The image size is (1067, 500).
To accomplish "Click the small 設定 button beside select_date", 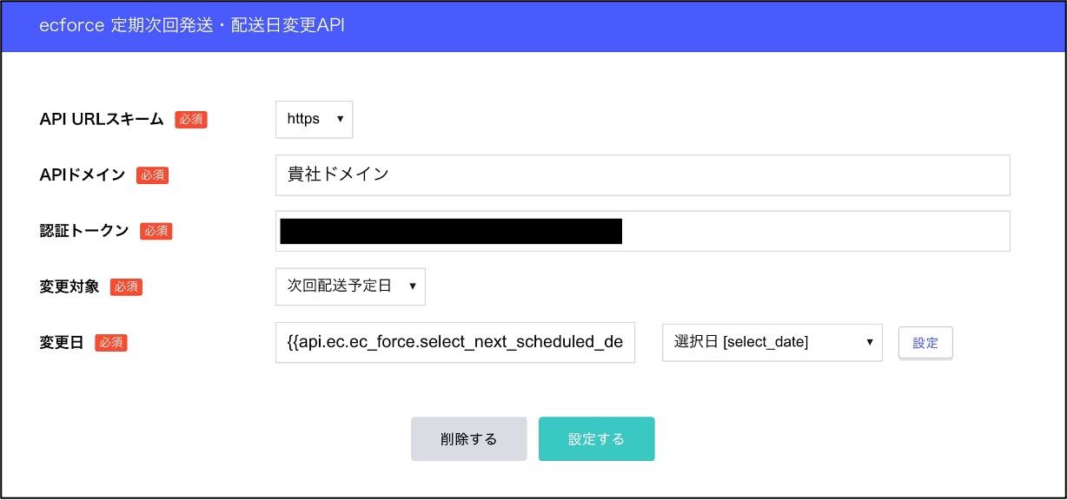I will (x=925, y=343).
